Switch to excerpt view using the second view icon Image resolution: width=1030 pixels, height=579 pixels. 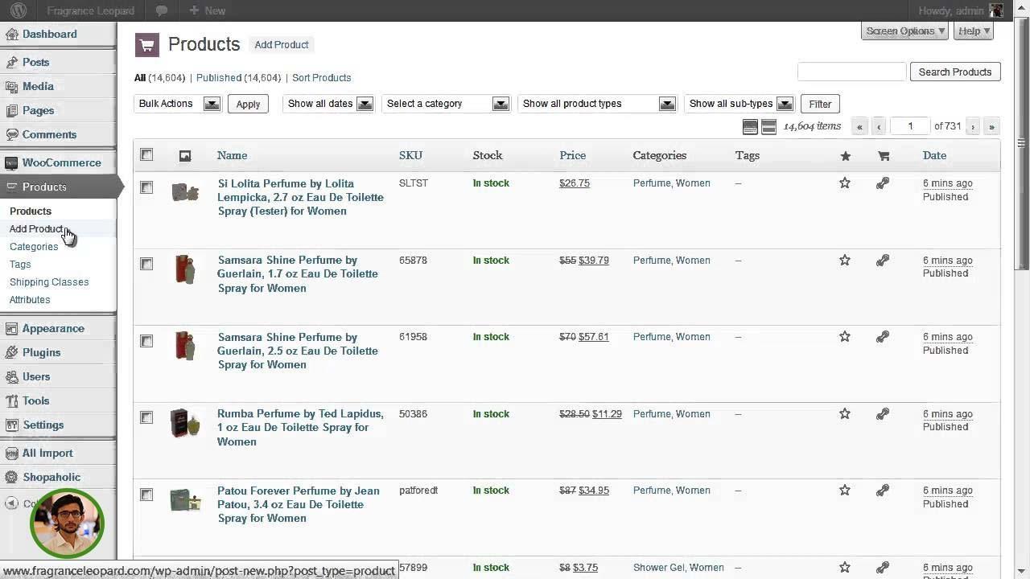(x=768, y=126)
